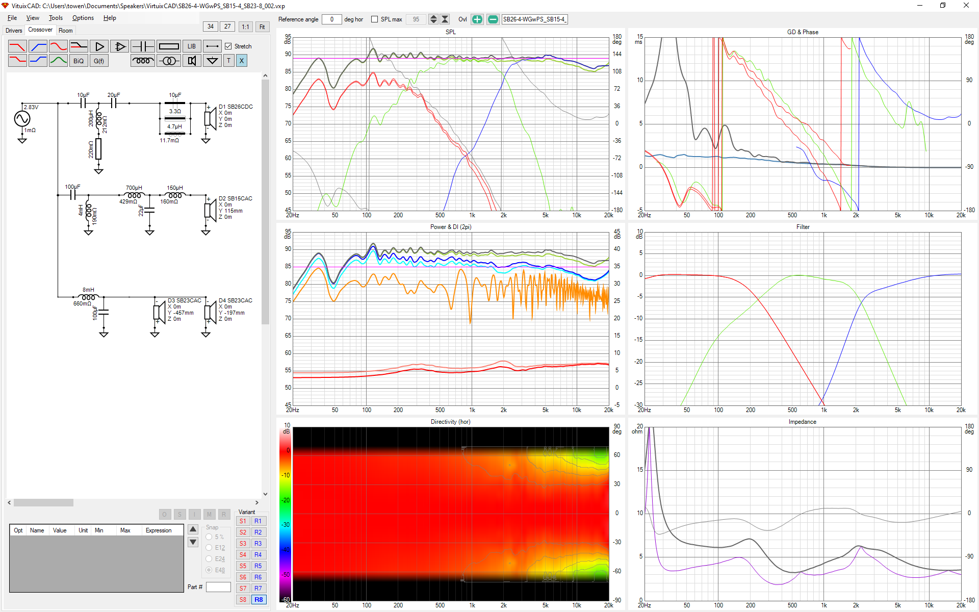This screenshot has width=979, height=612.
Task: Recall the active variant R8
Action: point(259,600)
